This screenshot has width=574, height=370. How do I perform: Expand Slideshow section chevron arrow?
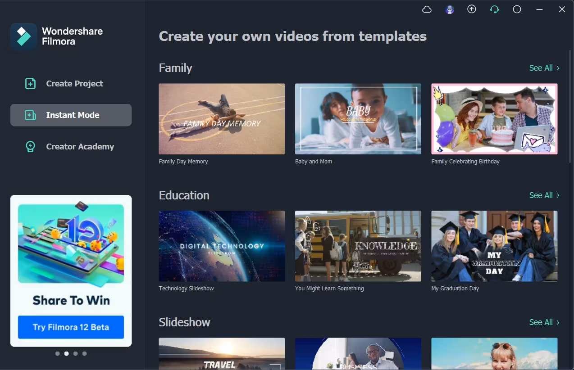point(558,322)
